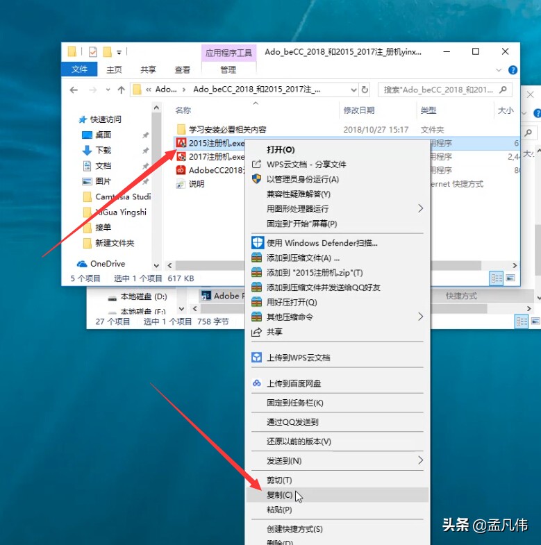Screen dimensions: 541x545
Task: Click the address bar path Ado_beCC_2018
Action: pyautogui.click(x=256, y=90)
